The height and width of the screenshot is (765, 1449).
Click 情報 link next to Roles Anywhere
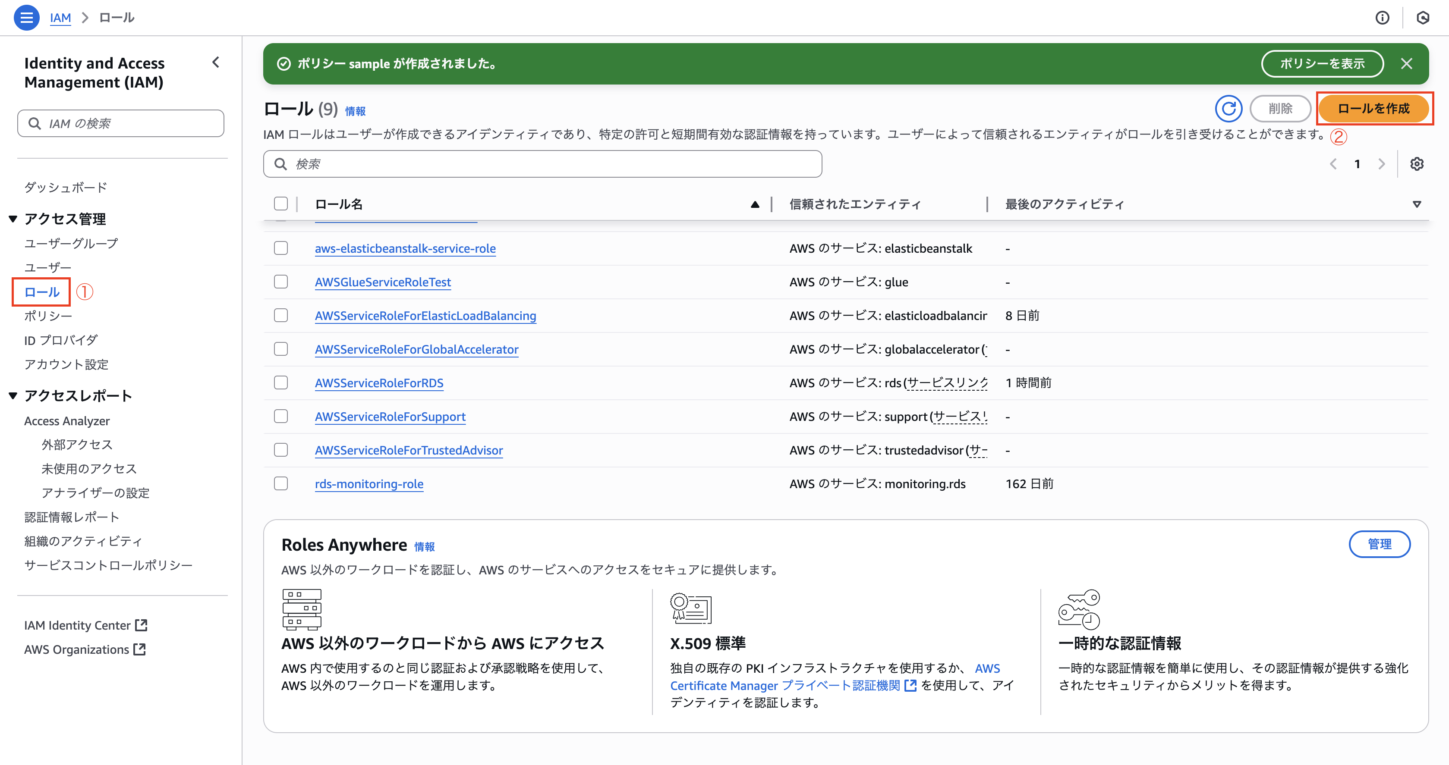[x=424, y=547]
